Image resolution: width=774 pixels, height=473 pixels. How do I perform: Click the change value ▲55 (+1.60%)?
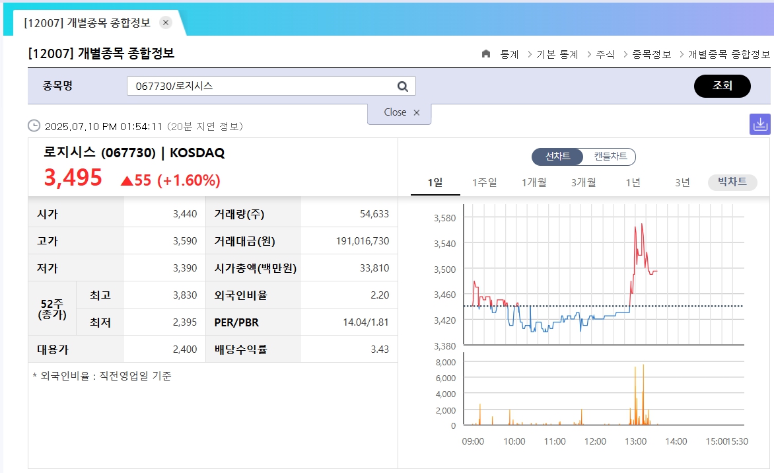(x=170, y=180)
